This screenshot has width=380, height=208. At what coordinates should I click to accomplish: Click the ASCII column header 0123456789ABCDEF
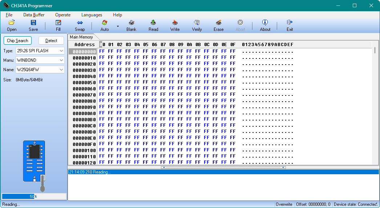(x=267, y=45)
